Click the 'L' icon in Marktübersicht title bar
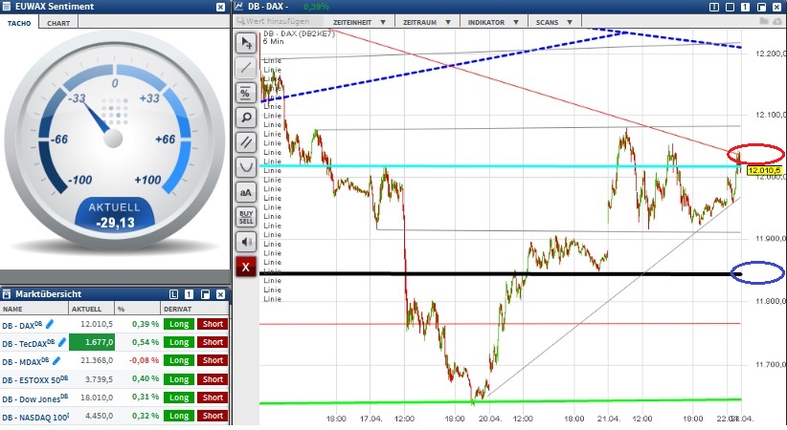This screenshot has height=430, width=787. (173, 294)
